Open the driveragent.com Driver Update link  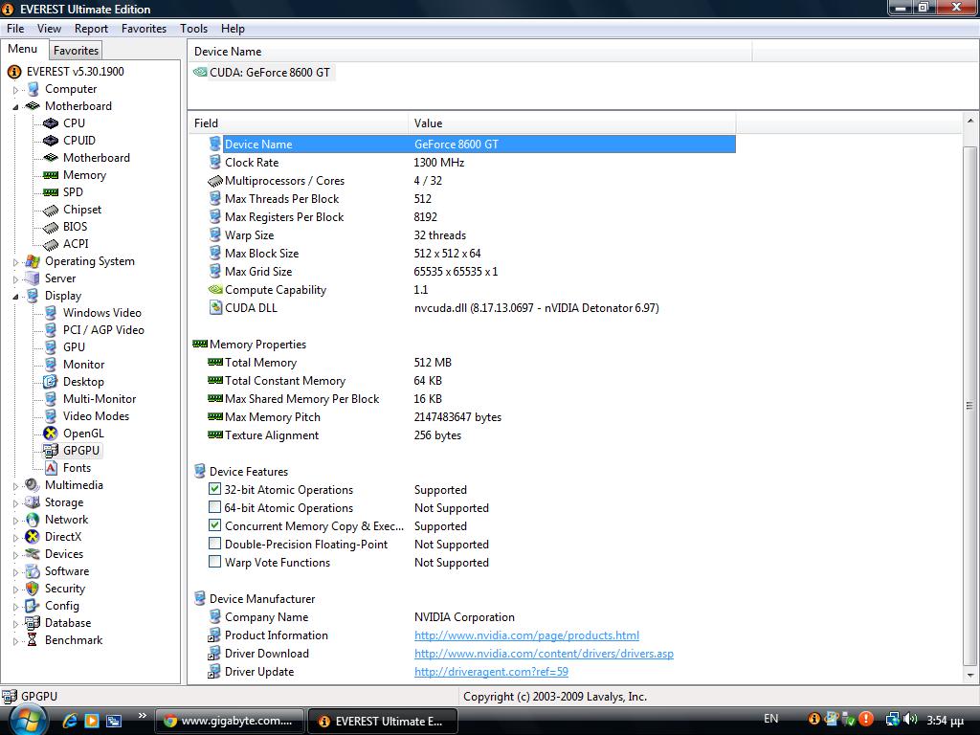[491, 671]
